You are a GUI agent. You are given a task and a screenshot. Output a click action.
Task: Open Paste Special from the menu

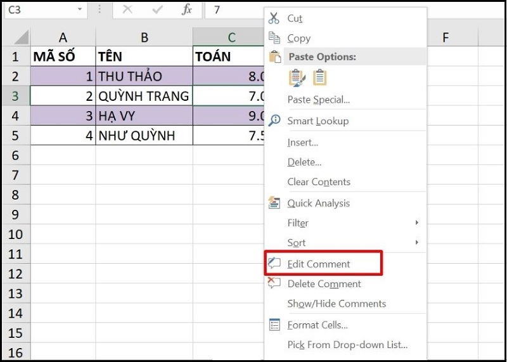click(318, 100)
